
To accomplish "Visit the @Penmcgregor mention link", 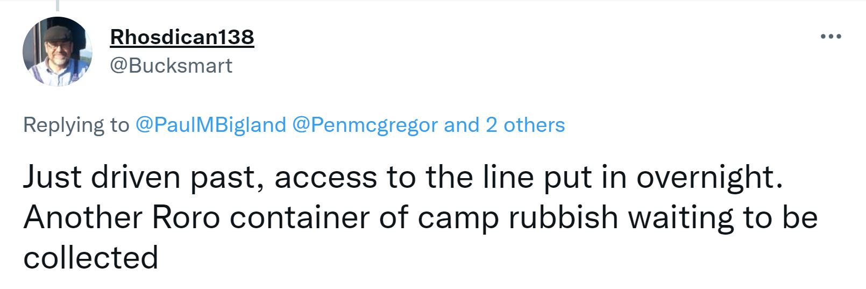I will coord(365,125).
